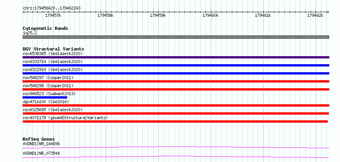This screenshot has height=162, width=340.
Task: Click the red nsv4071179 variant bar
Action: (x=175, y=122)
